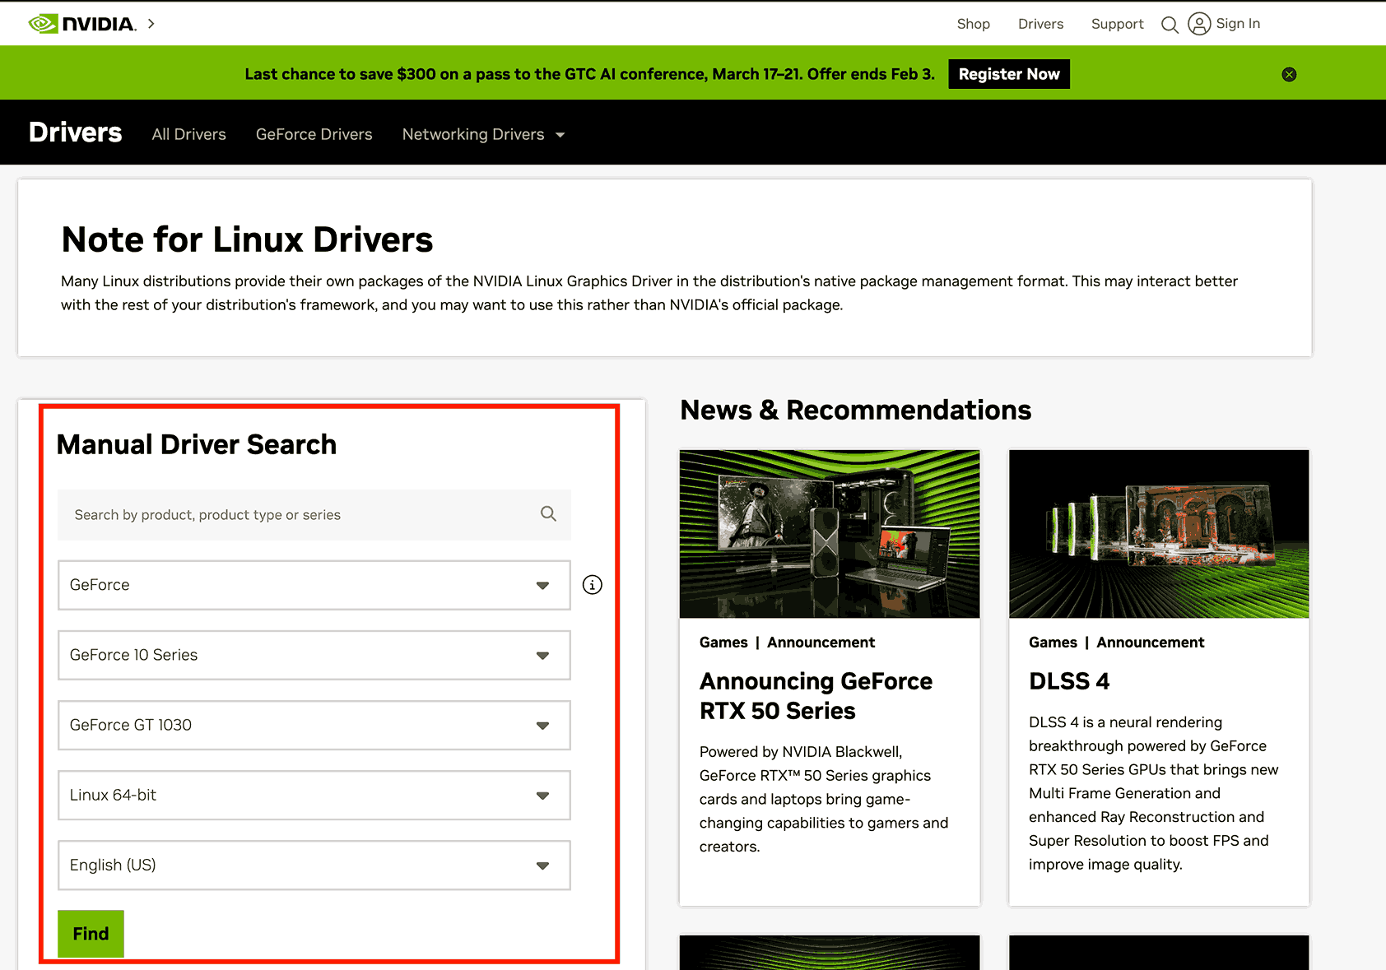The height and width of the screenshot is (970, 1386).
Task: Open the GeForce Drivers section
Action: coord(314,133)
